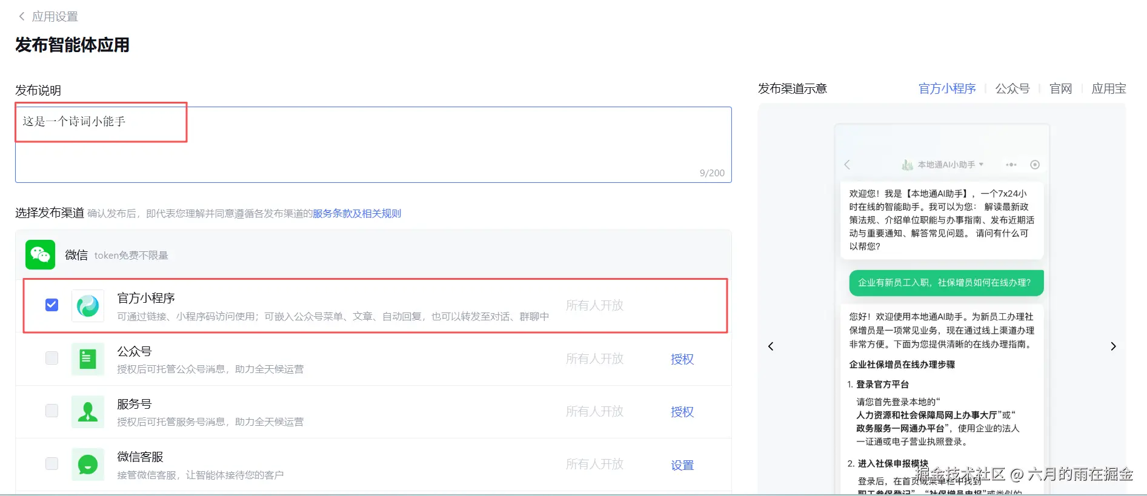This screenshot has width=1147, height=496.
Task: Click the 微信客服 chat bubble icon
Action: (x=88, y=465)
